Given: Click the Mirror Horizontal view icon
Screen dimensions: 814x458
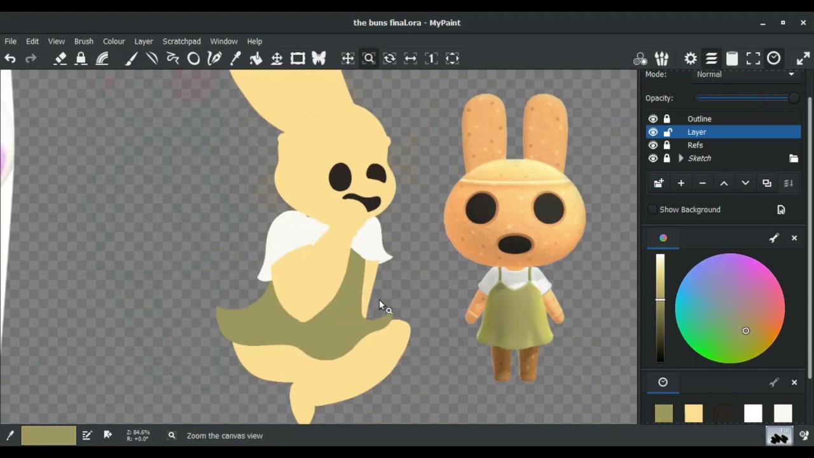Looking at the screenshot, I should click(x=411, y=59).
